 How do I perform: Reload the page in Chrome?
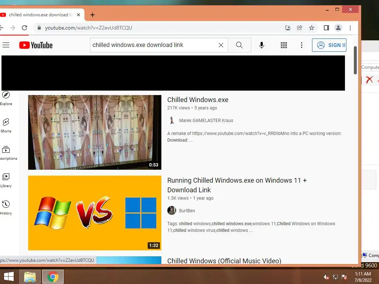point(24,28)
